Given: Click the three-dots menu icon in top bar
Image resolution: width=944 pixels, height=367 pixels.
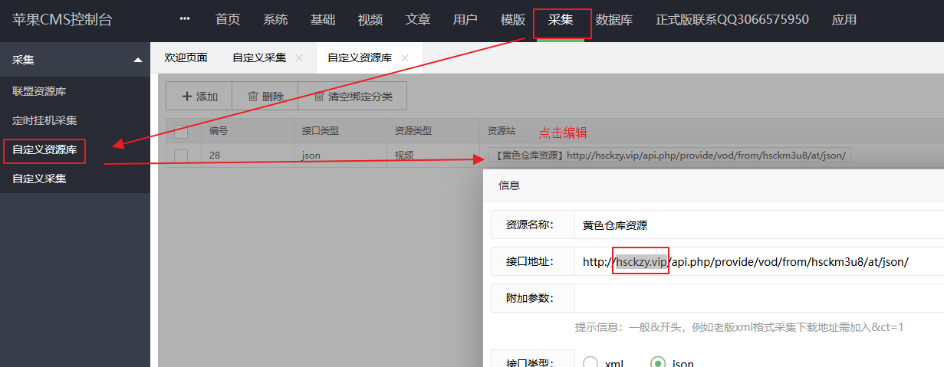Looking at the screenshot, I should pos(184,19).
